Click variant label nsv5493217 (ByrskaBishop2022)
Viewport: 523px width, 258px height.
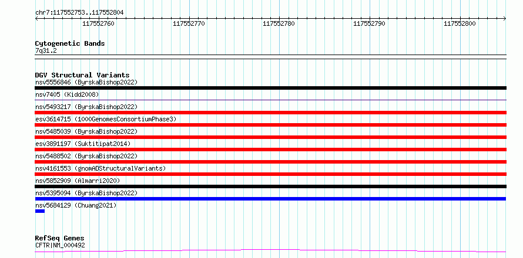(x=86, y=107)
